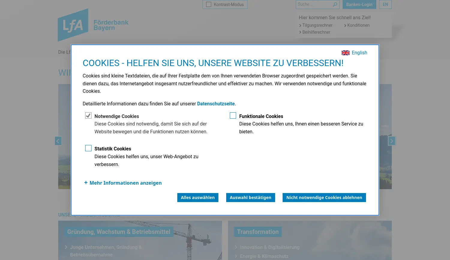
Task: Click into the Suche search field
Action: click(313, 5)
